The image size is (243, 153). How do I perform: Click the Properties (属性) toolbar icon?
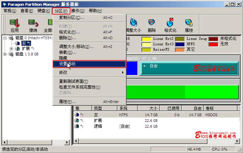189,22
